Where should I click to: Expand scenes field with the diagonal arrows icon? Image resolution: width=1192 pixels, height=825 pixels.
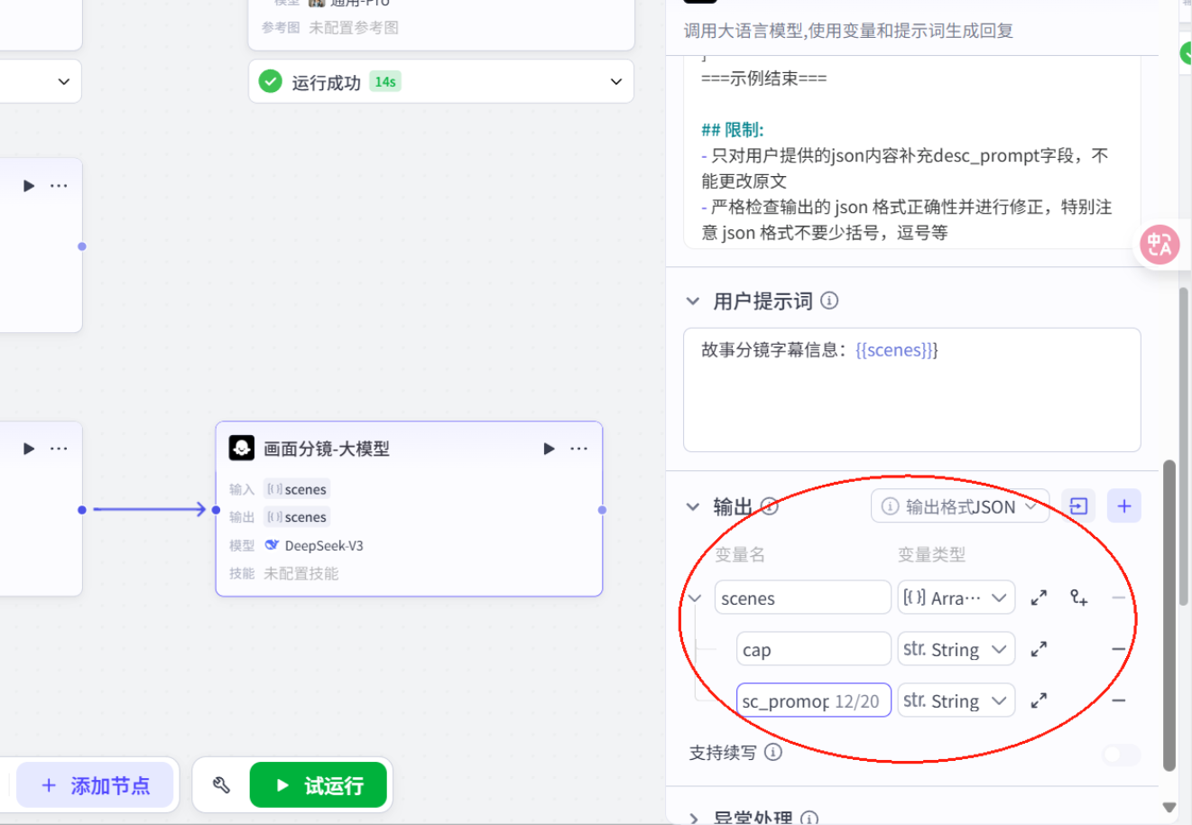pos(1038,597)
